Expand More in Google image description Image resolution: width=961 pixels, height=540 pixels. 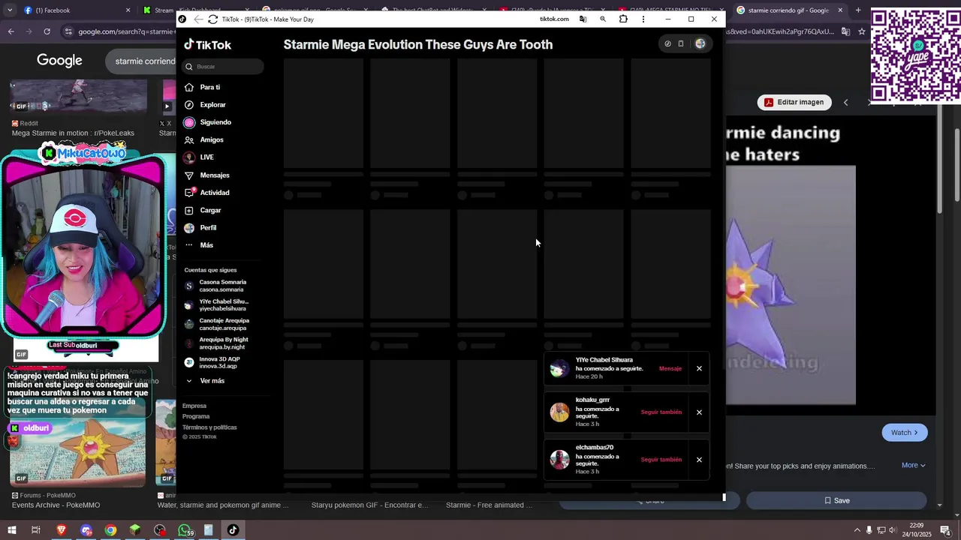[x=914, y=466]
